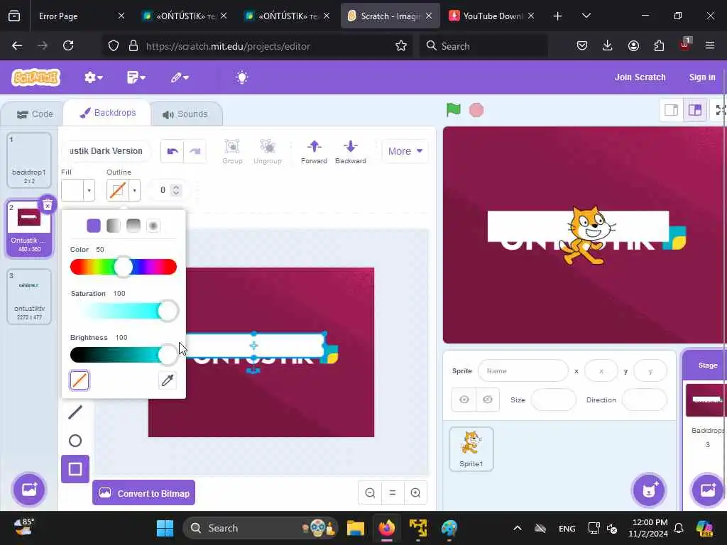This screenshot has width=727, height=545.
Task: Switch to Error Page browser tab
Action: [x=82, y=16]
